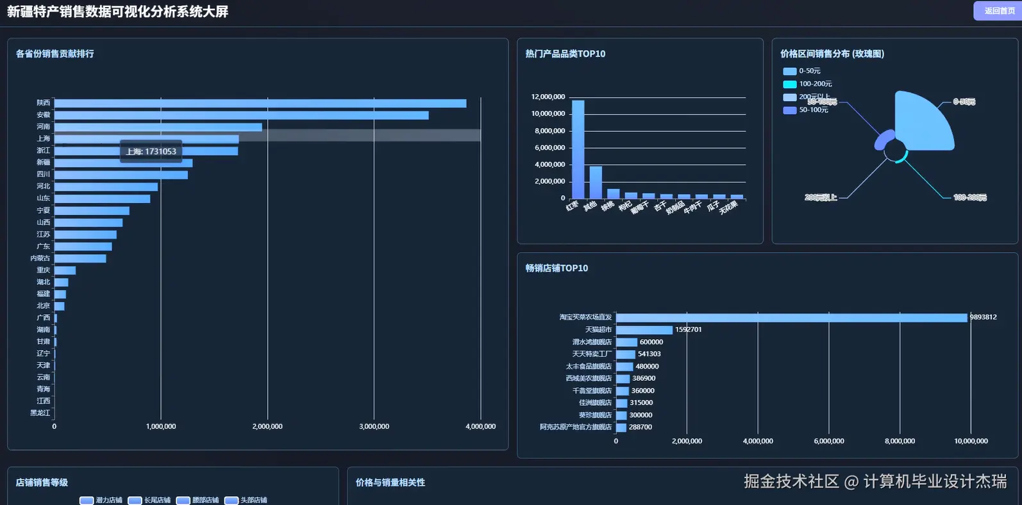1022x505 pixels.
Task: Click the 葵珍旗舰店 shop label
Action: (595, 415)
